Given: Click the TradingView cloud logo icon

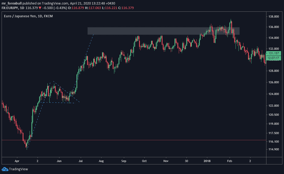Looking at the screenshot, I should pos(5,169).
